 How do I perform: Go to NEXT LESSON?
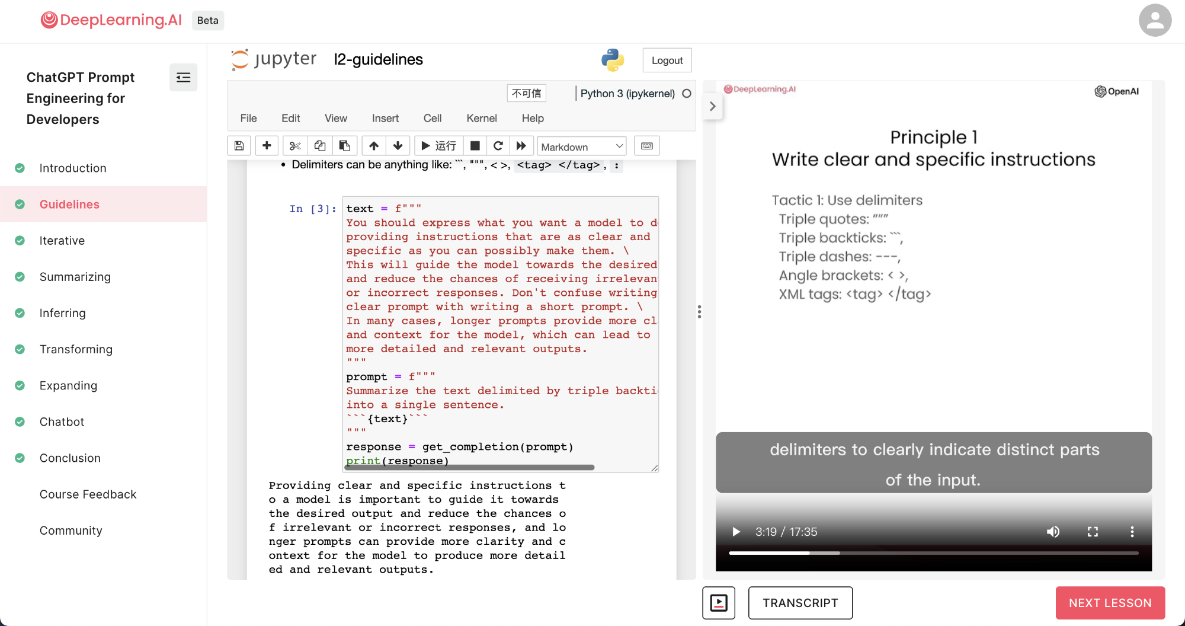click(1110, 603)
